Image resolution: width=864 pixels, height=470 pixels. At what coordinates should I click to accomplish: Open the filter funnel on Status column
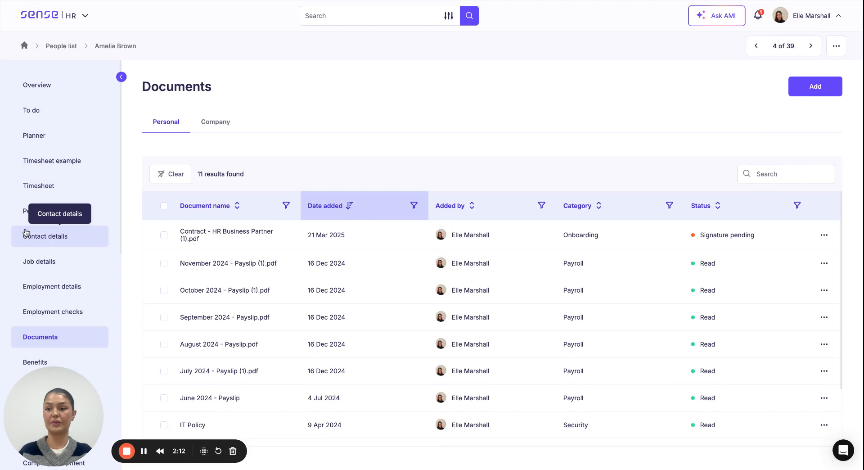[x=797, y=205]
